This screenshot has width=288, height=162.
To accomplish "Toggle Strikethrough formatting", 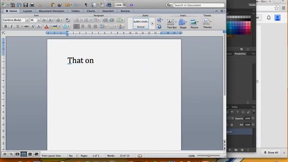I will coord(27,27).
